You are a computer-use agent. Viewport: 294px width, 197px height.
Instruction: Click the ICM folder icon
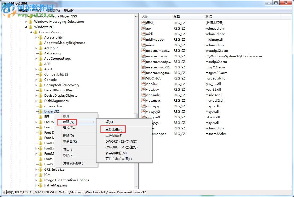click(x=40, y=175)
